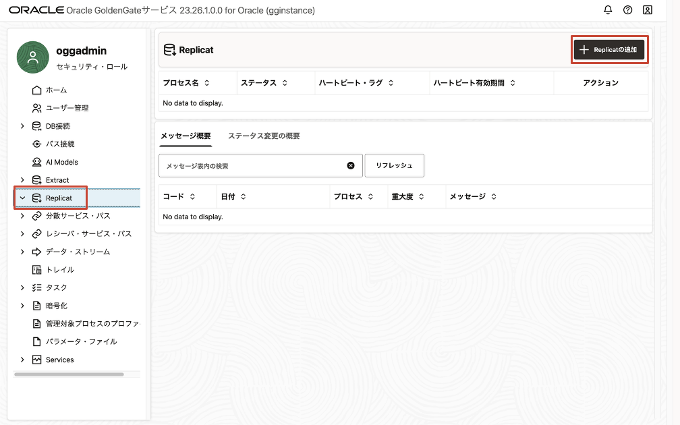Viewport: 680px width, 425px height.
Task: Open the AI Models sidebar item
Action: pos(61,162)
